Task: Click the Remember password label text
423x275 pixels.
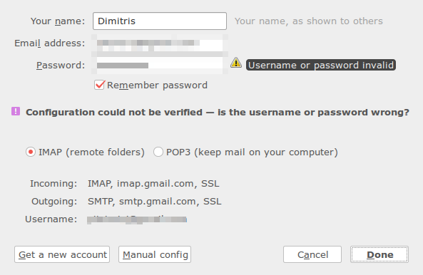Action: pyautogui.click(x=157, y=85)
